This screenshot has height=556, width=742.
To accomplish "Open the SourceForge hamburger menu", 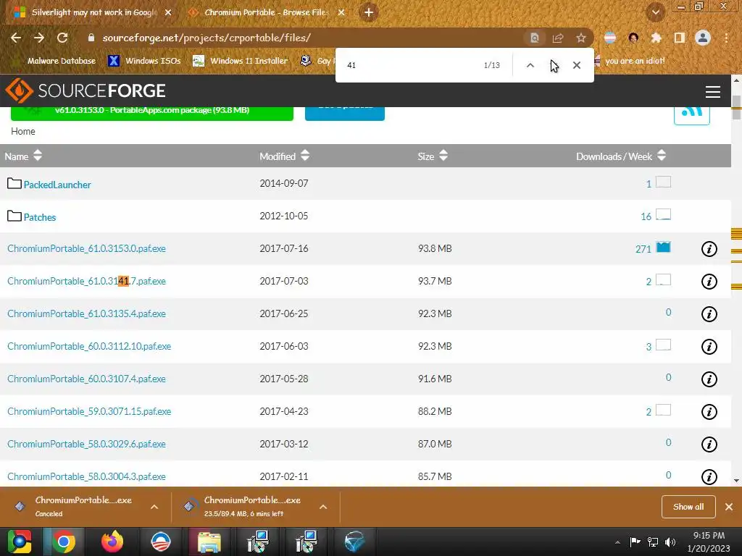I will [713, 92].
